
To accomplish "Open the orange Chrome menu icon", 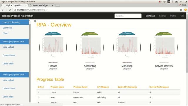I will pyautogui.click(x=185, y=10).
